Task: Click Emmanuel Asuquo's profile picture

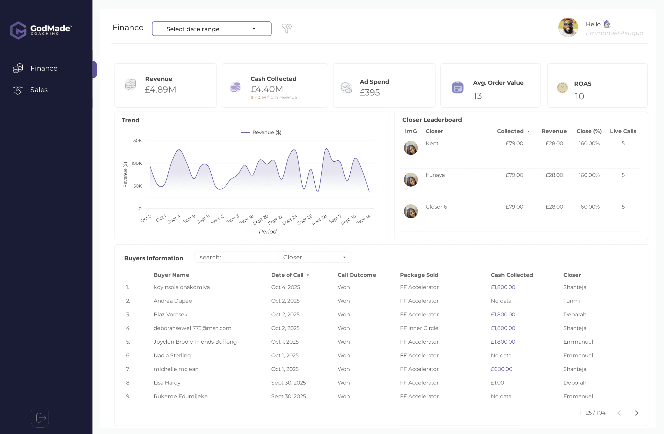Action: point(568,28)
